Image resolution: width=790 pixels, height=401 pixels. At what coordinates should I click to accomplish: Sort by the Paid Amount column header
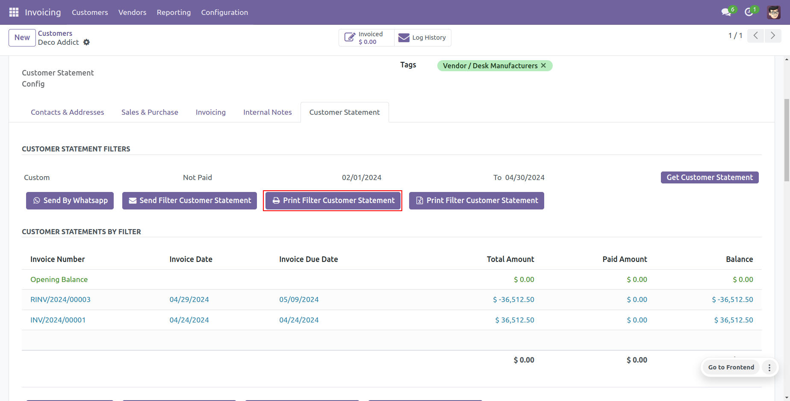coord(625,259)
